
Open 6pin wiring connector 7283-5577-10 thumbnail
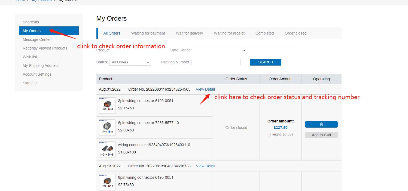point(107,128)
